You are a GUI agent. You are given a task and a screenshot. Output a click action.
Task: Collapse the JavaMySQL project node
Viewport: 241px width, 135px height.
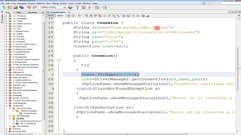[x=6, y=106]
